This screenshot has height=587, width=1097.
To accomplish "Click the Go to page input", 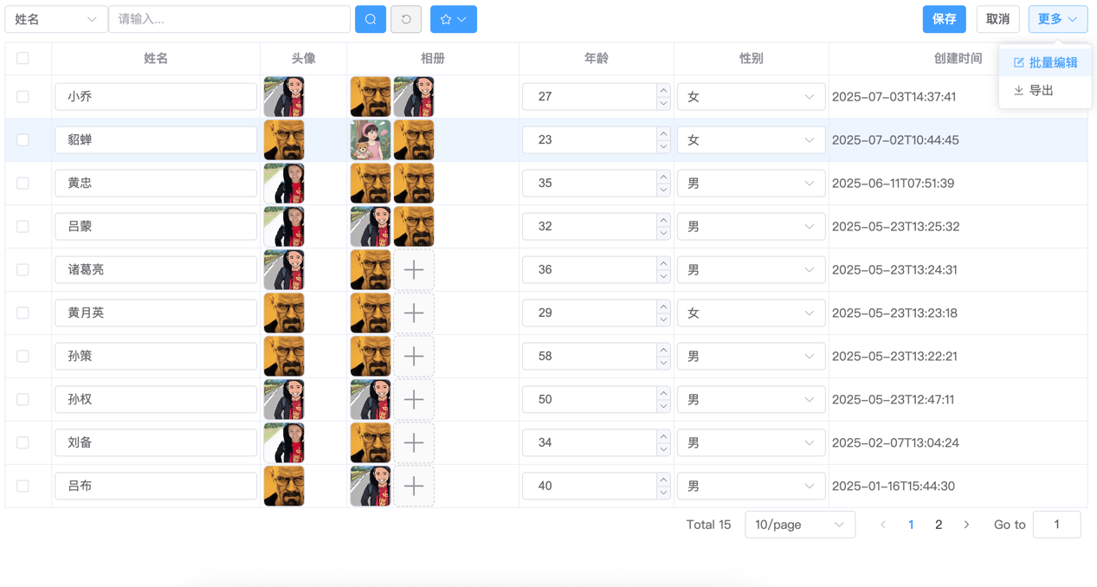I will coord(1056,525).
